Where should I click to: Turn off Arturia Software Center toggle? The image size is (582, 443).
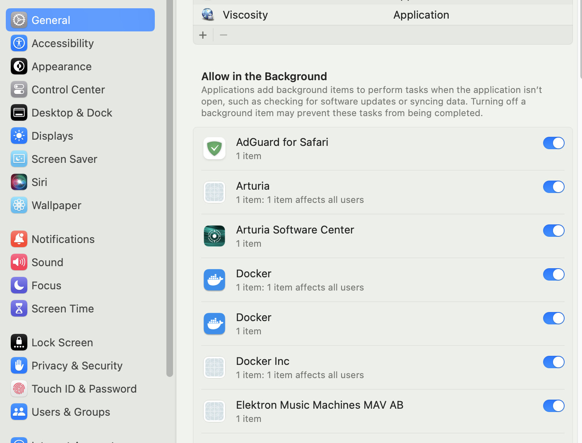(553, 231)
